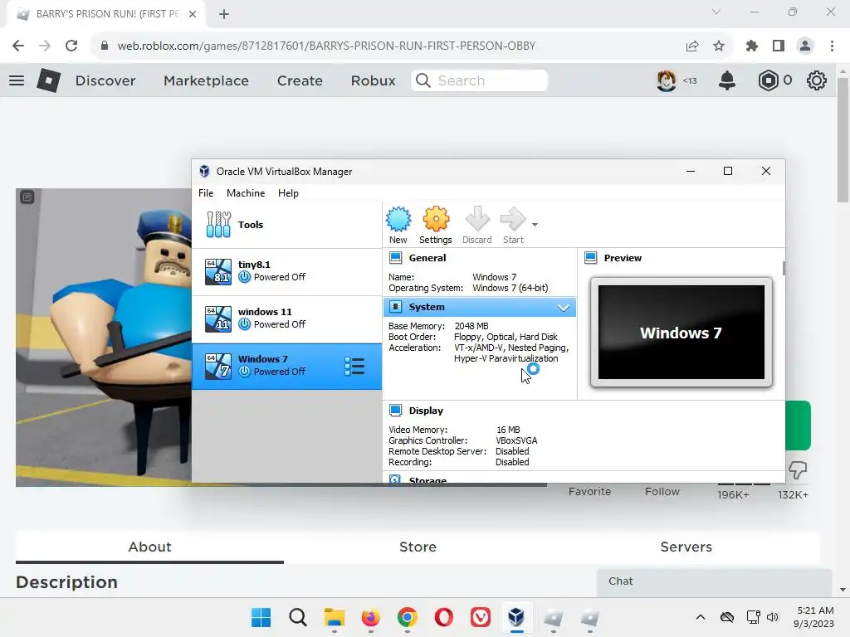The width and height of the screenshot is (850, 637).
Task: Open the Roblox Chat panel
Action: tap(715, 581)
